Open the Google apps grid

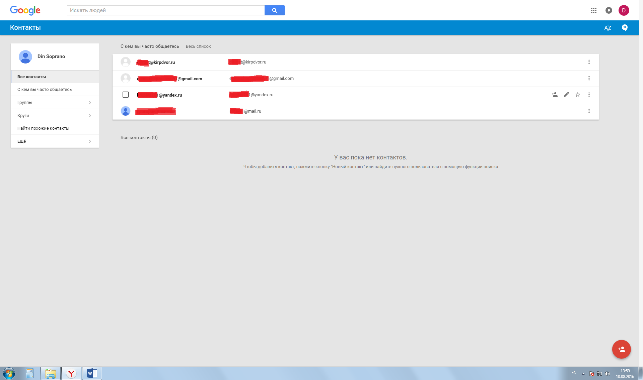pyautogui.click(x=594, y=10)
